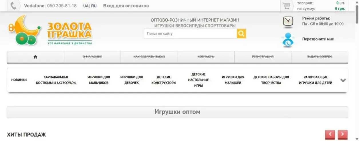Open Детские конструкторы category
The height and width of the screenshot is (141, 359).
pyautogui.click(x=164, y=80)
